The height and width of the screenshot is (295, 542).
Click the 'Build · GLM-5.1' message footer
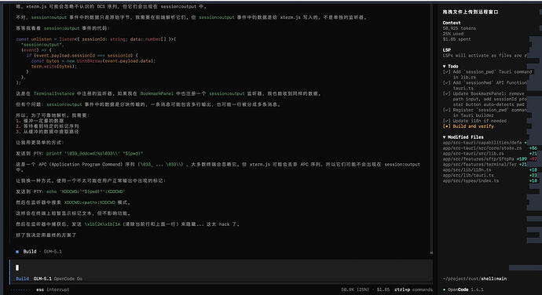pyautogui.click(x=38, y=252)
